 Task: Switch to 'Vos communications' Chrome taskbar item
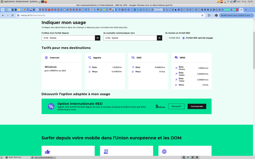(43, 157)
